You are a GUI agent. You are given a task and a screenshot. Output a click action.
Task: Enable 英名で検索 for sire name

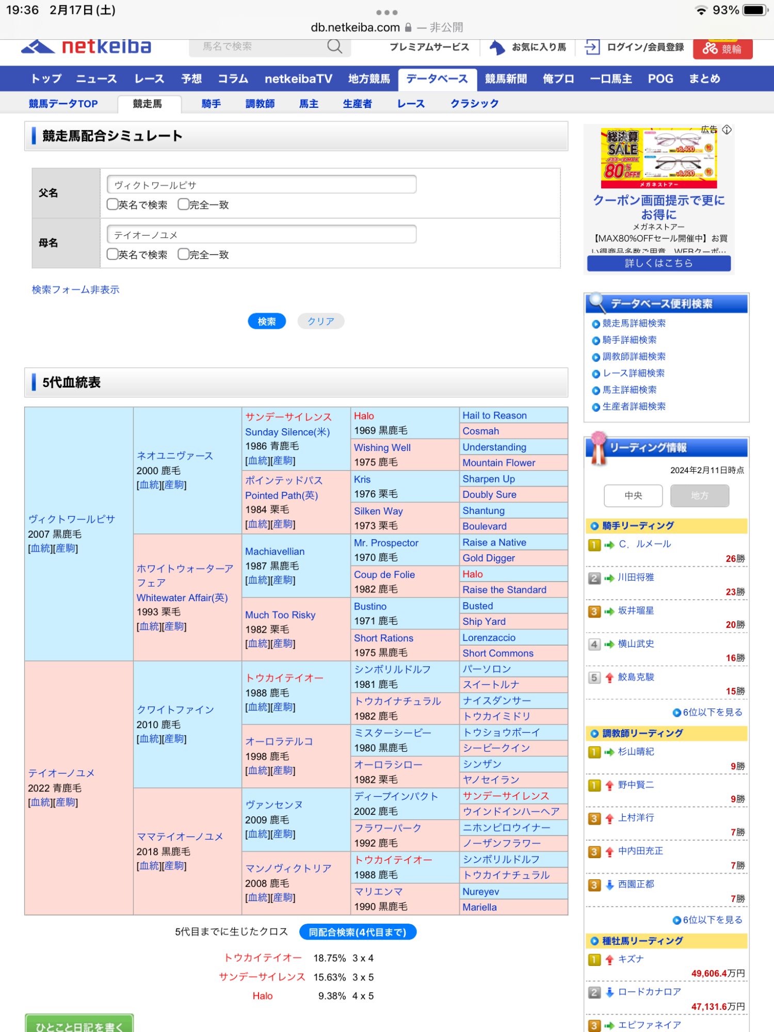coord(112,204)
